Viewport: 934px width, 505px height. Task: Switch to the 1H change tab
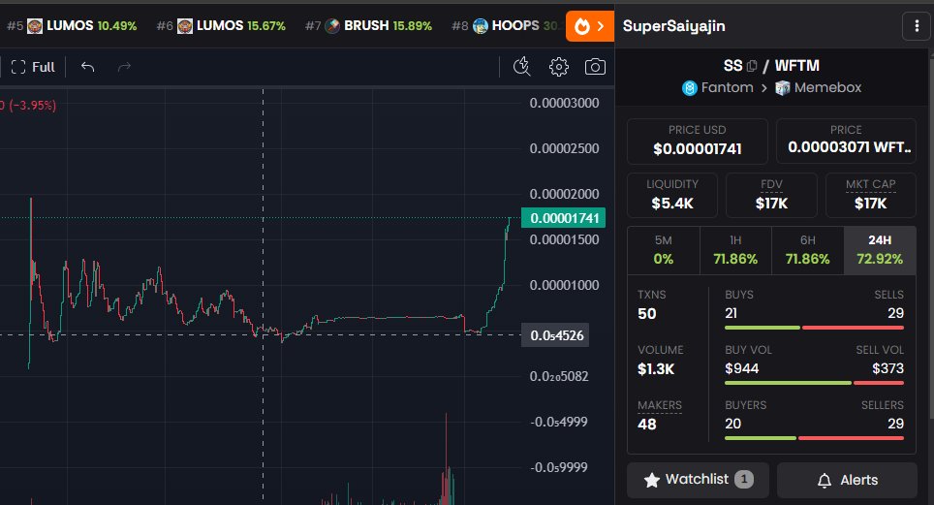(x=735, y=250)
